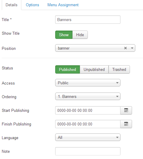This screenshot has width=143, height=159.
Task: Switch to the Options tab
Action: [x=32, y=5]
